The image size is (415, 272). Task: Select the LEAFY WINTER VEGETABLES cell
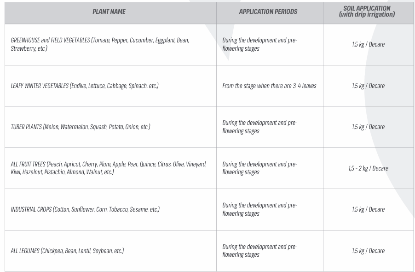(x=110, y=86)
